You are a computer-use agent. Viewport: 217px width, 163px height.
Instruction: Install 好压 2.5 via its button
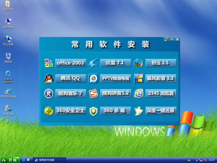click(x=161, y=63)
